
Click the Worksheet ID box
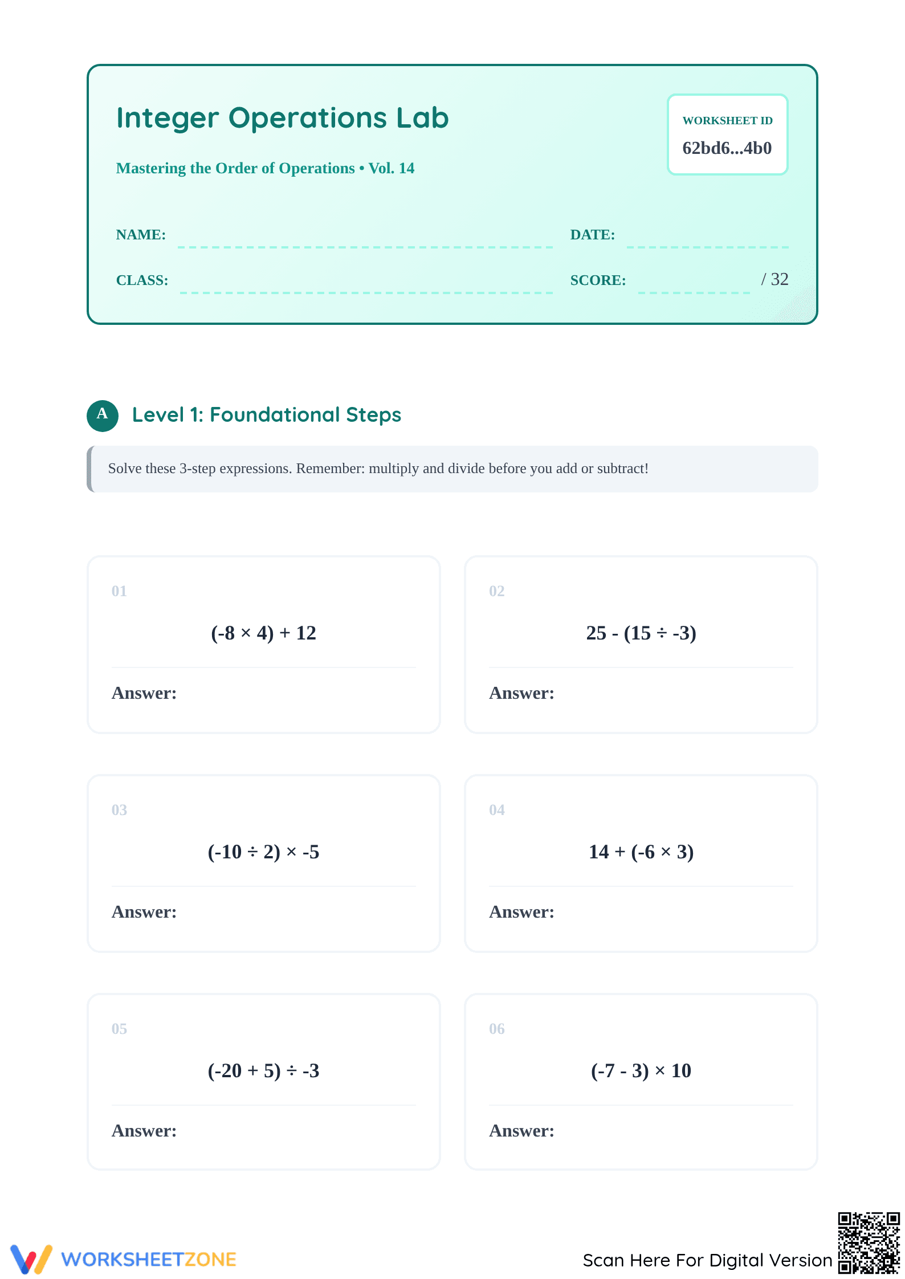[727, 135]
